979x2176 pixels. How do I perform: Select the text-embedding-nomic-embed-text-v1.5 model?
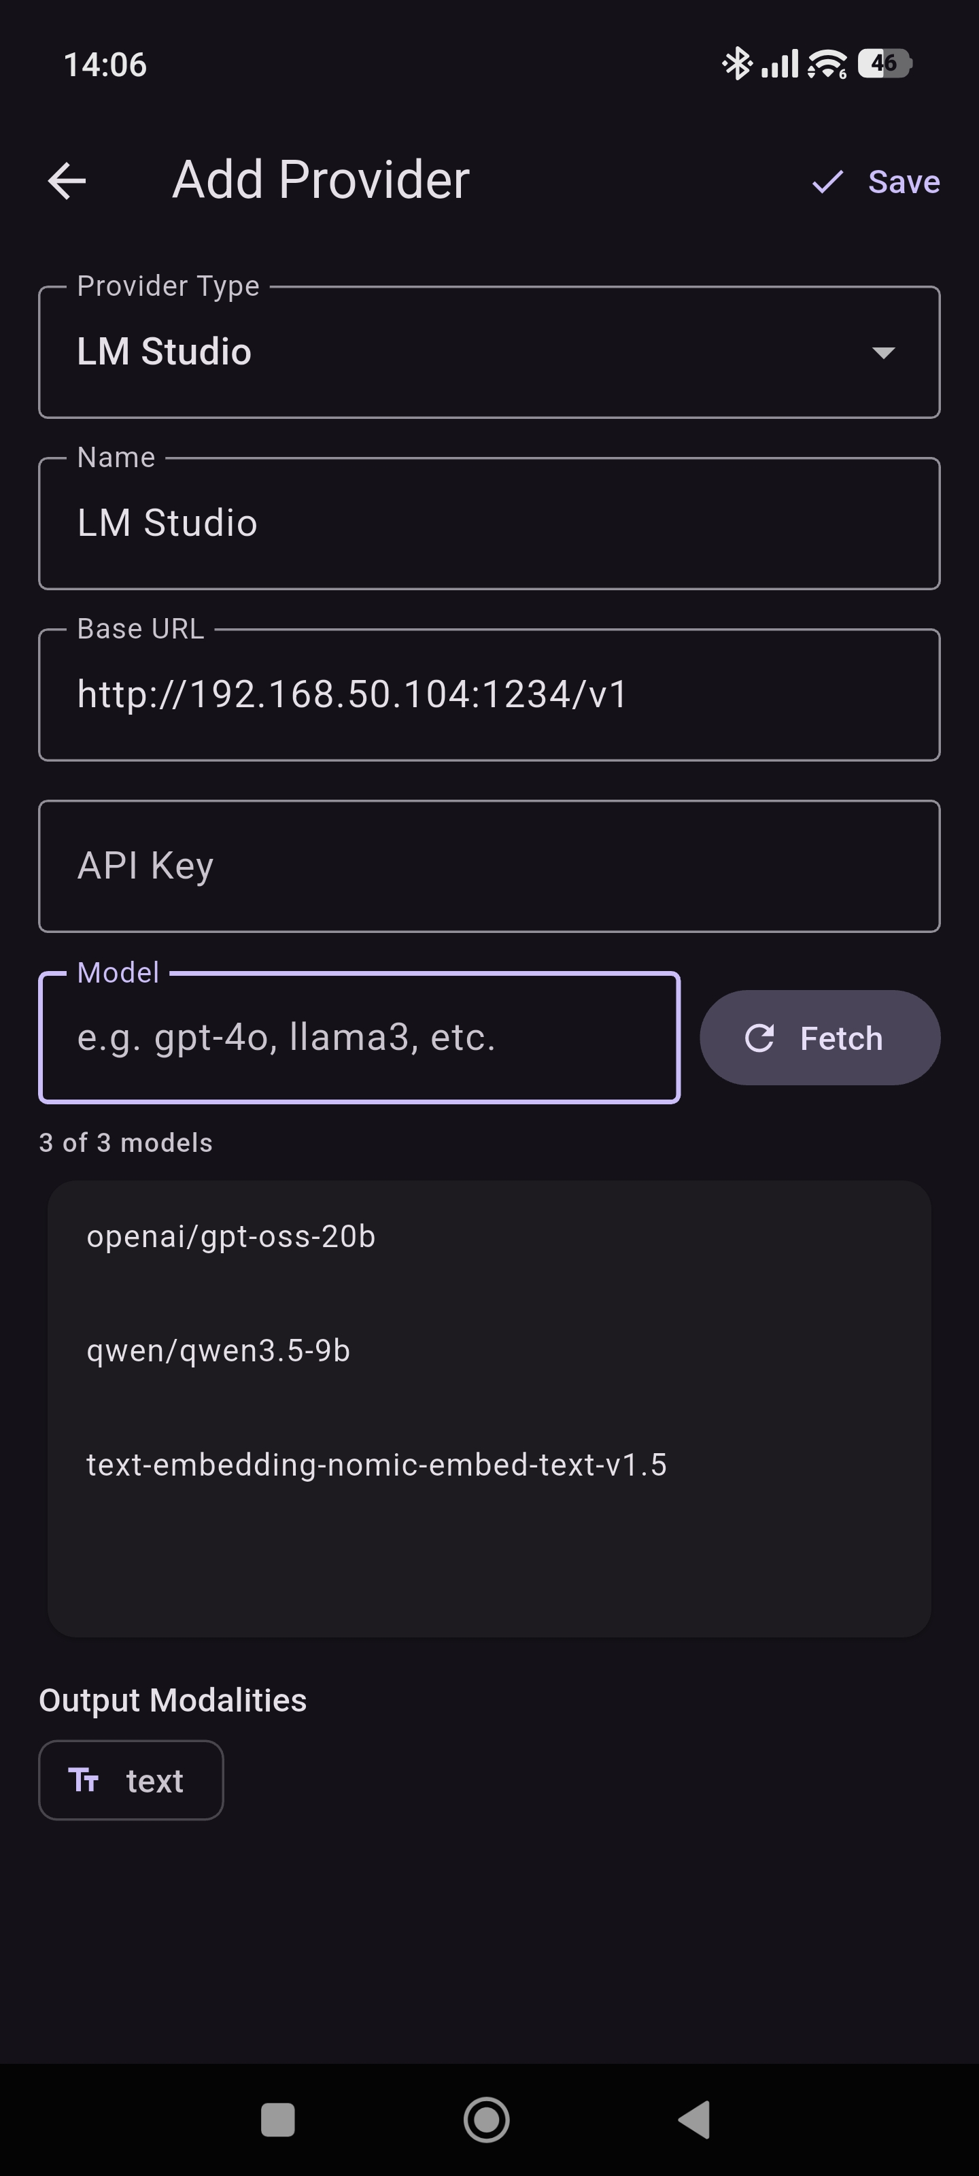[x=377, y=1465]
